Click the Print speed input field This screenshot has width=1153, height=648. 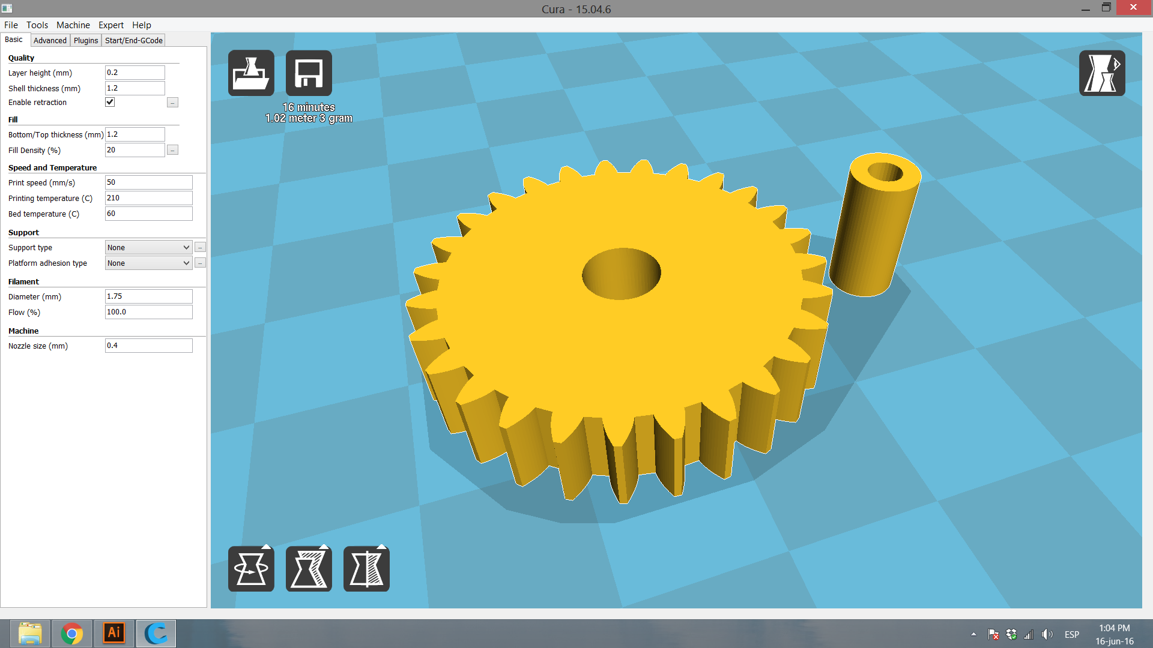(149, 182)
